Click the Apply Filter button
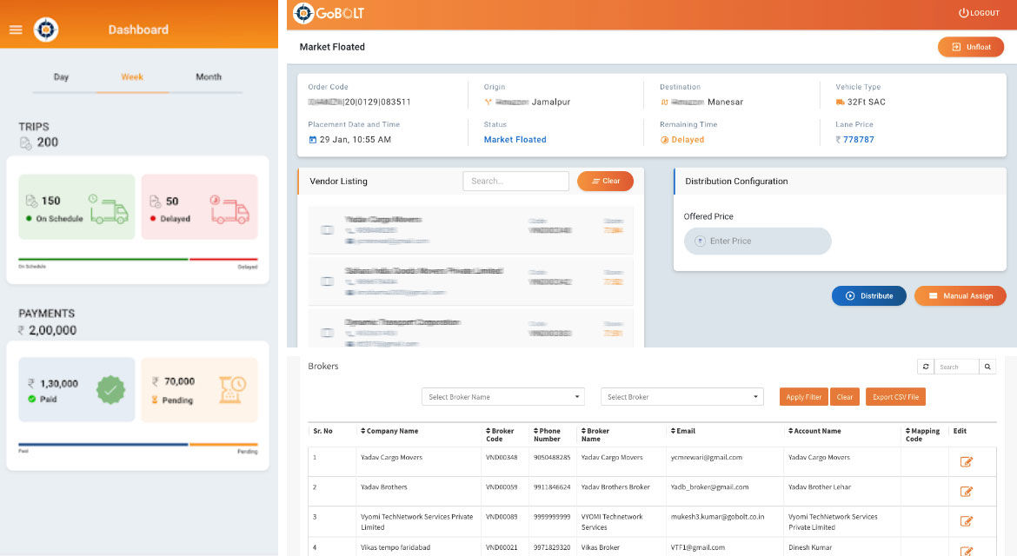The height and width of the screenshot is (556, 1017). 804,397
